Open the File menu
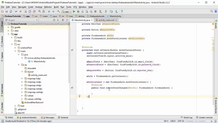218x123 pixels. pos(2,7)
